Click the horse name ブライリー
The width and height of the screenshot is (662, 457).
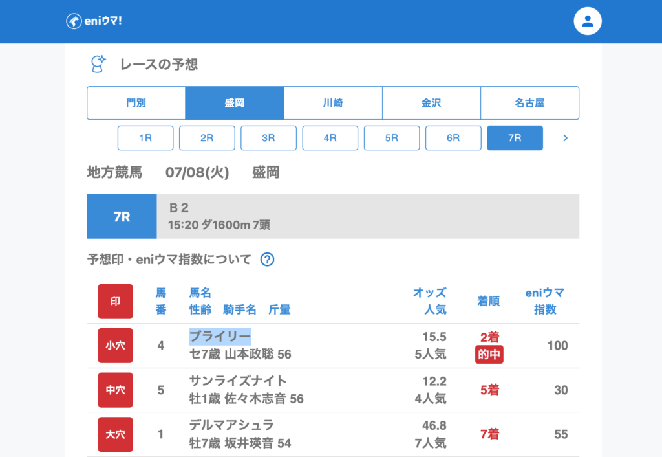coord(220,337)
